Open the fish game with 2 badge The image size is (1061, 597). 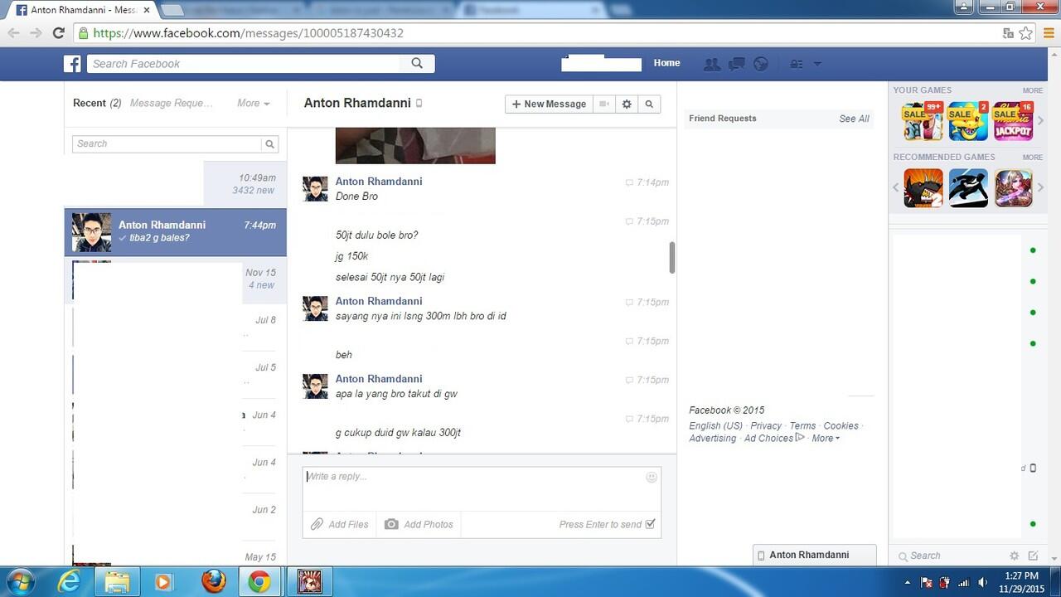click(x=968, y=121)
